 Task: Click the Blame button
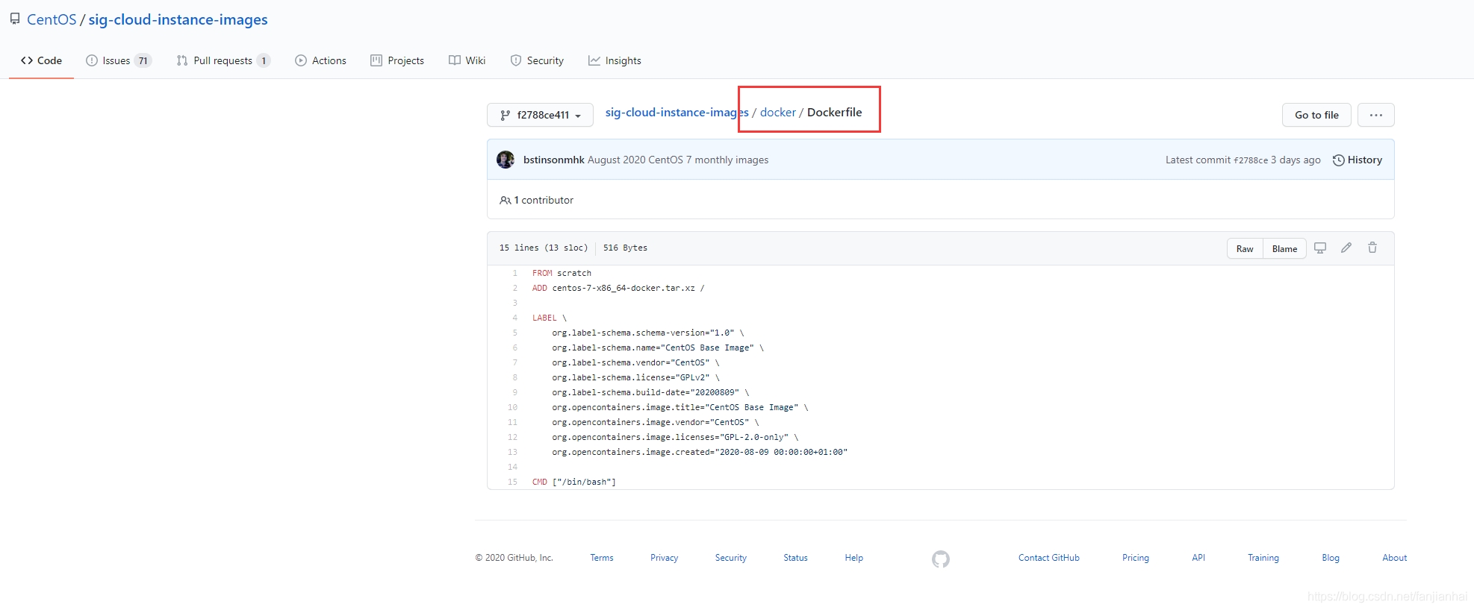1284,249
